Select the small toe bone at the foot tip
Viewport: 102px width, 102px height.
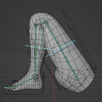10,88
